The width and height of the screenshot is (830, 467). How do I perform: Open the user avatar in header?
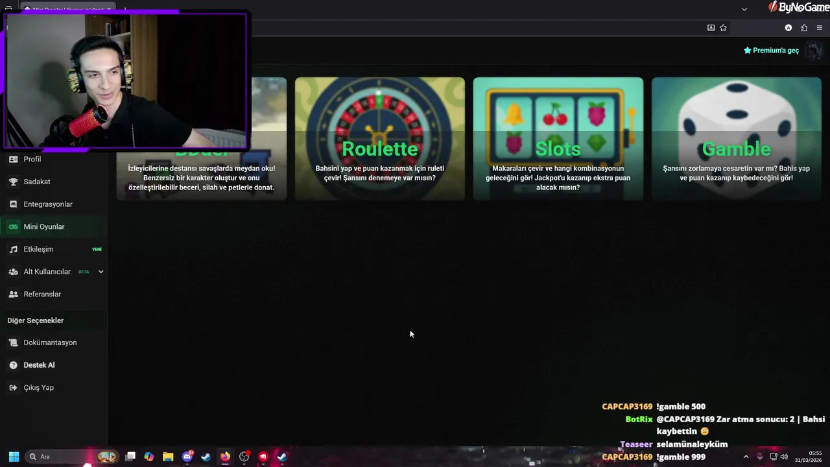pos(814,51)
